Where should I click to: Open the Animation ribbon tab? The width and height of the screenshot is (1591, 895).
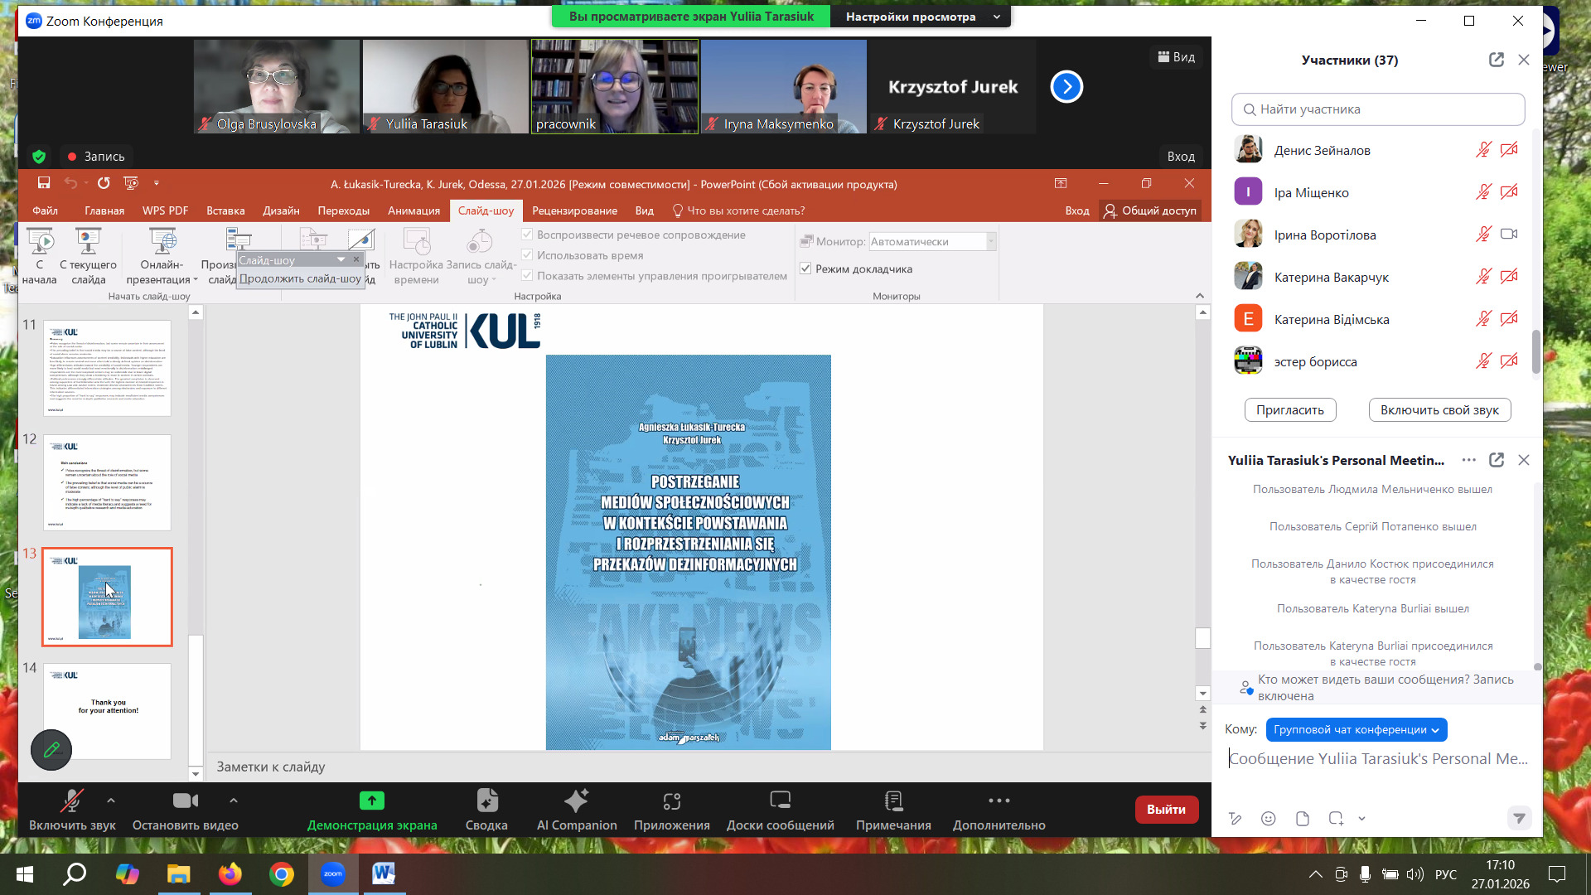pyautogui.click(x=413, y=210)
